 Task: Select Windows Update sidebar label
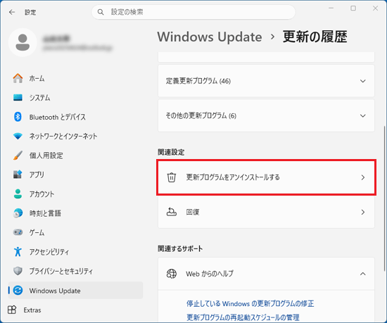(55, 291)
